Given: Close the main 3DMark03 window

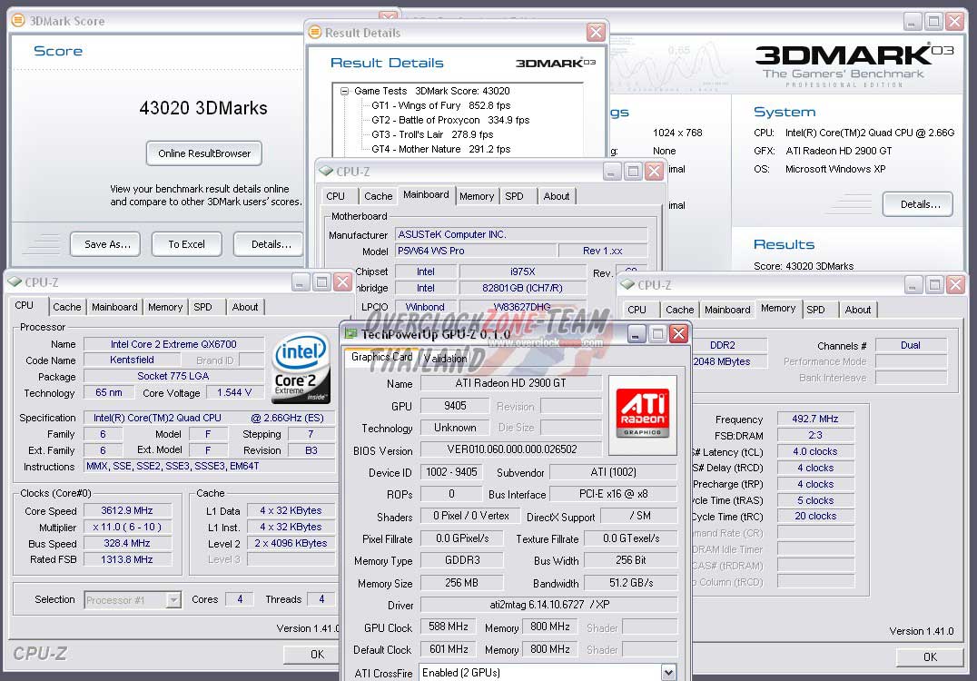Looking at the screenshot, I should pyautogui.click(x=954, y=21).
